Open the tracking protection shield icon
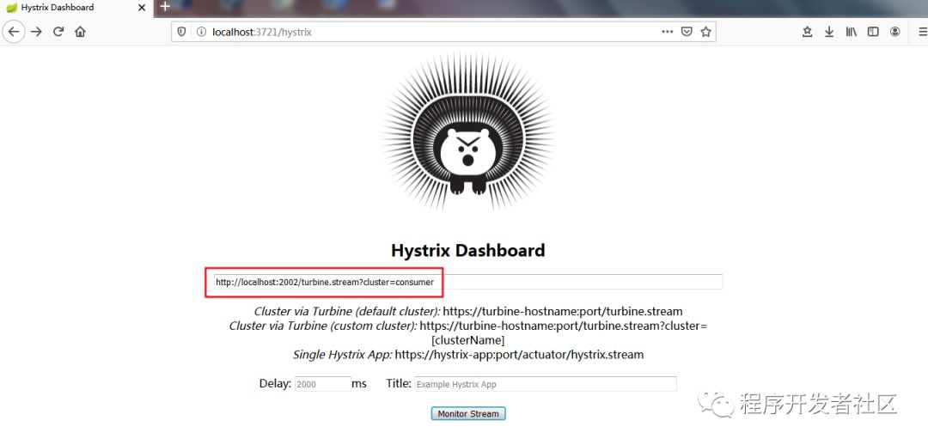Screen dimensions: 928x445 tap(182, 32)
